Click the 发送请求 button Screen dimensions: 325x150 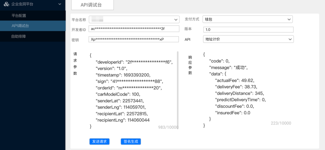(100, 142)
